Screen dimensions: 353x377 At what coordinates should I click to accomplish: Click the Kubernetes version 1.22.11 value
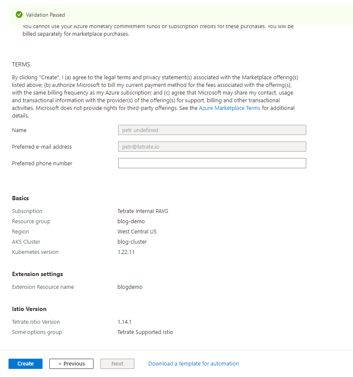coord(126,252)
